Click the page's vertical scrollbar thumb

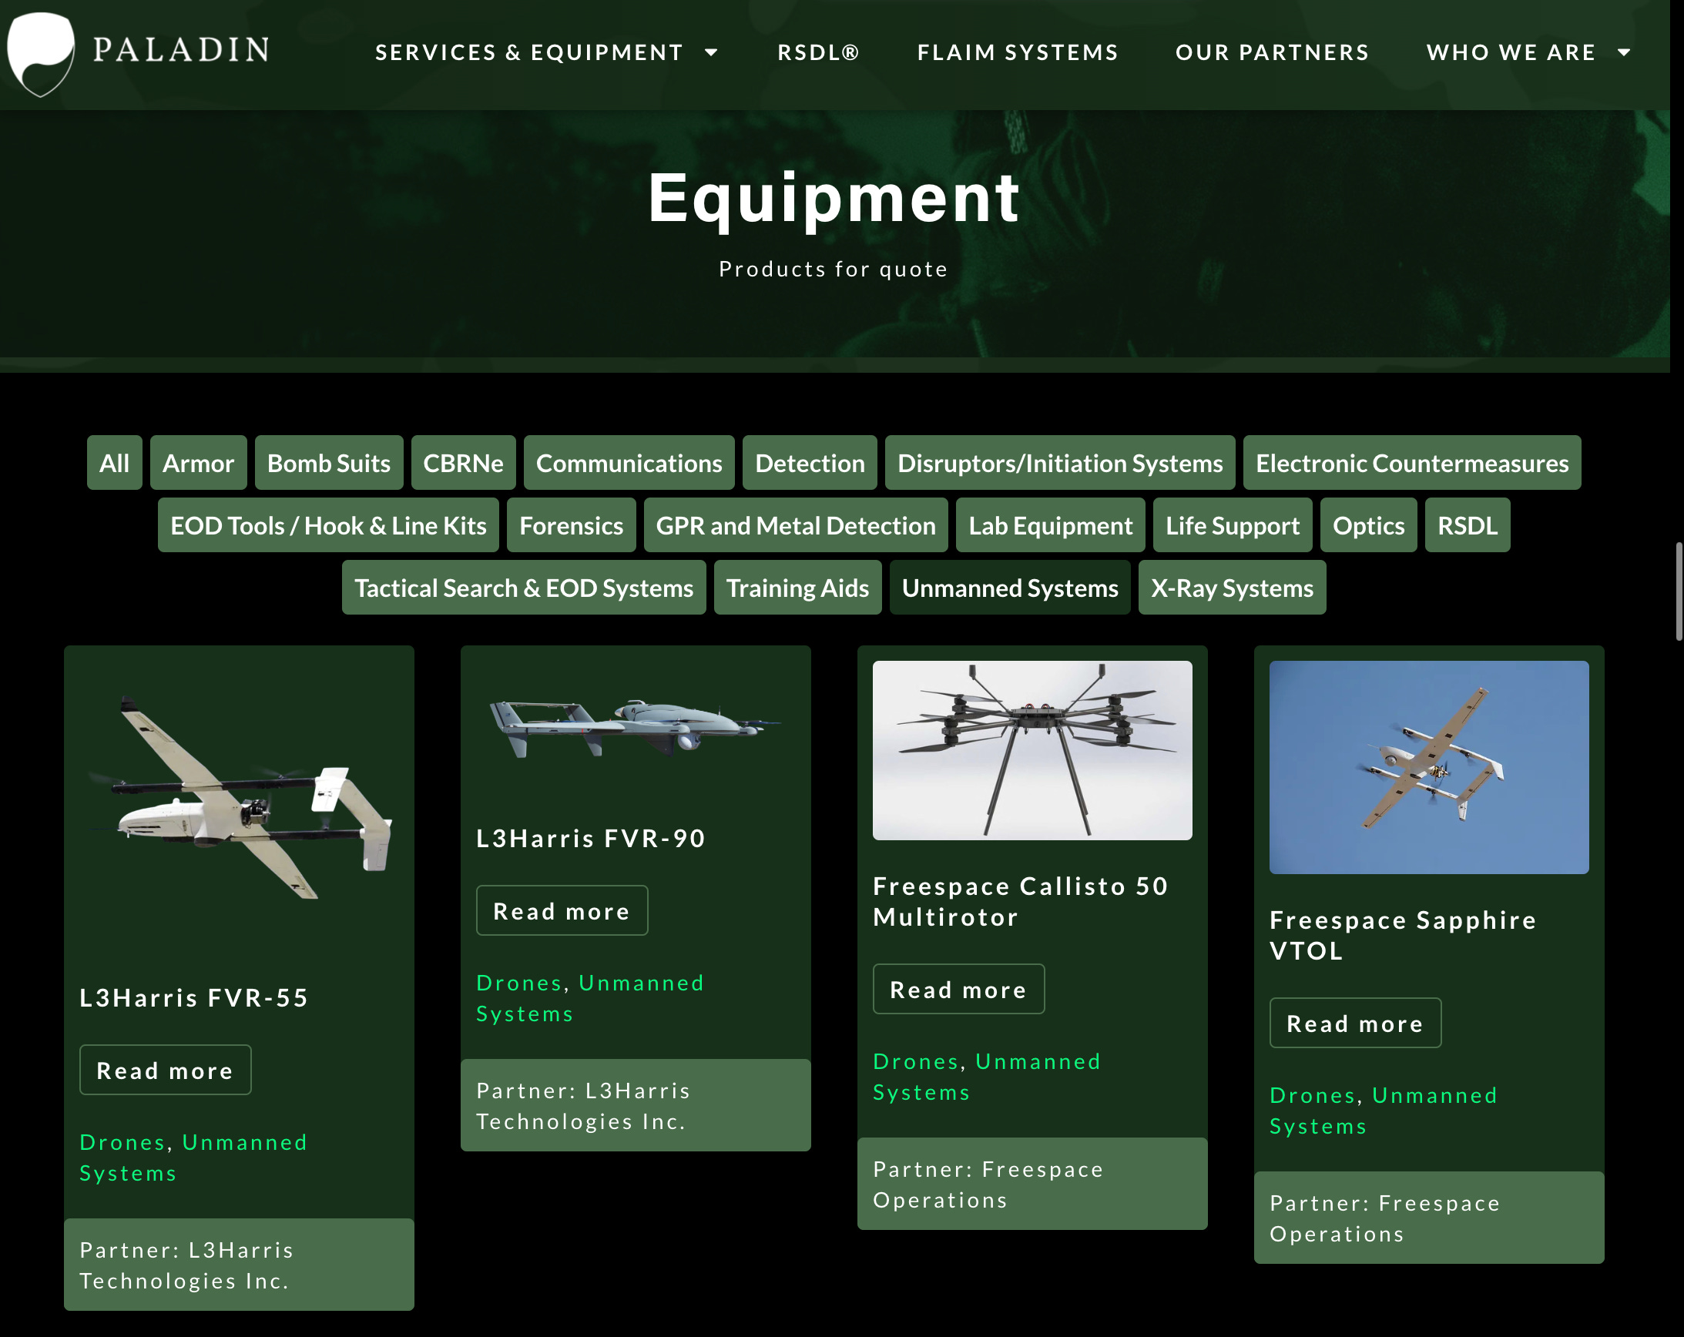point(1678,591)
